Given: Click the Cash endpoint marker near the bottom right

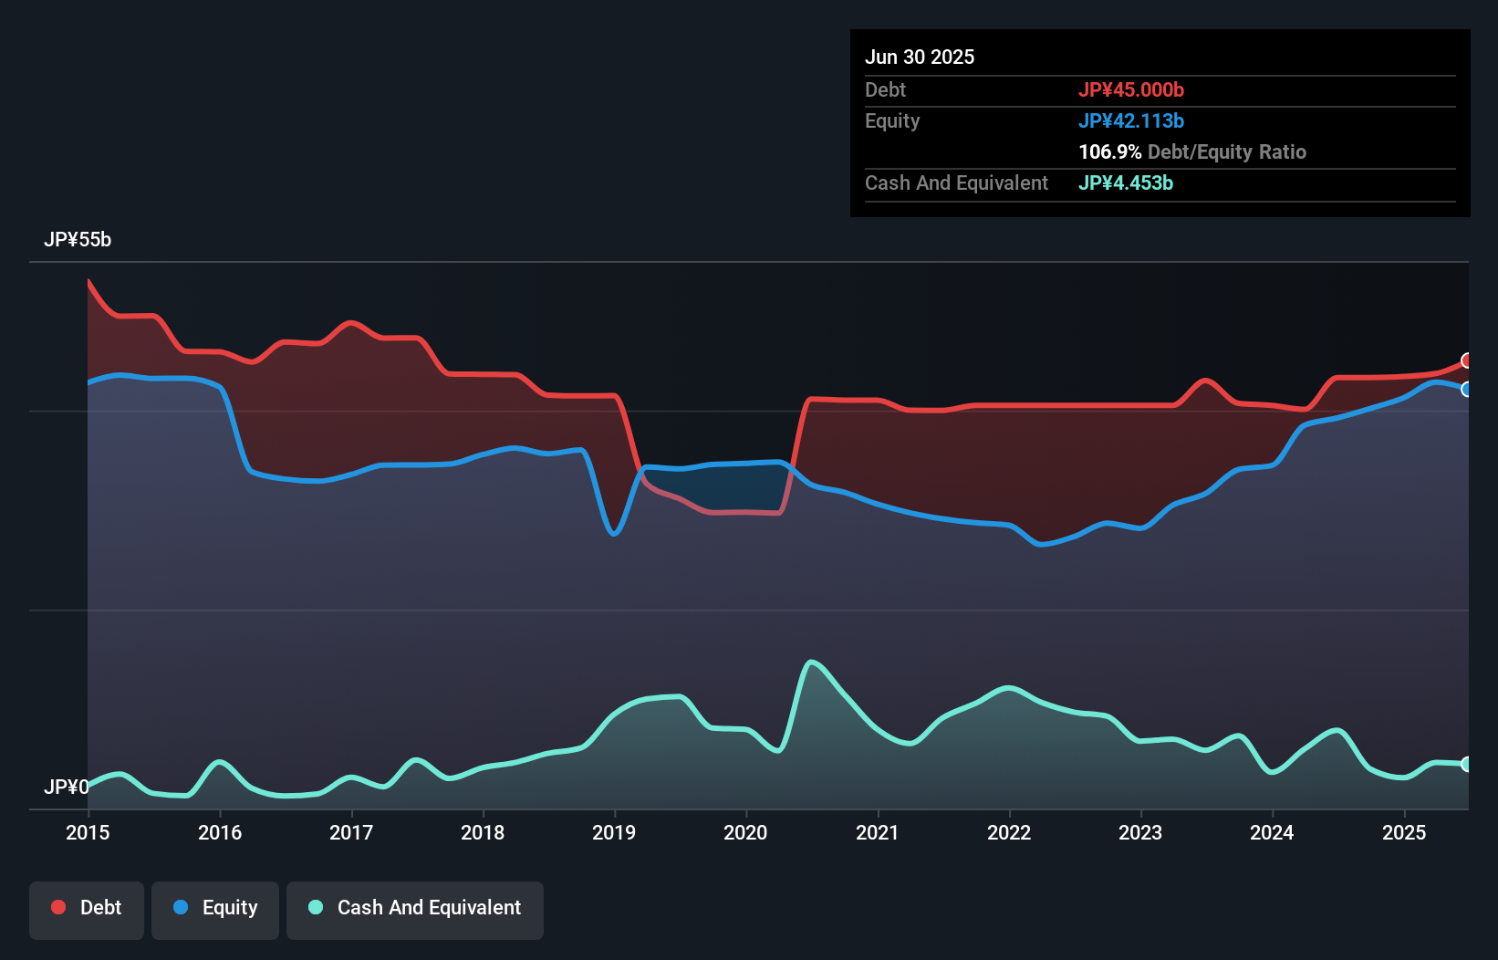Looking at the screenshot, I should tap(1466, 765).
